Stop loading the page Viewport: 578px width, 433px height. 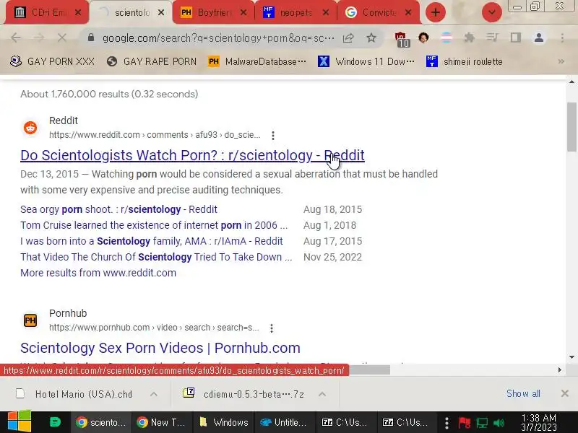coord(61,38)
